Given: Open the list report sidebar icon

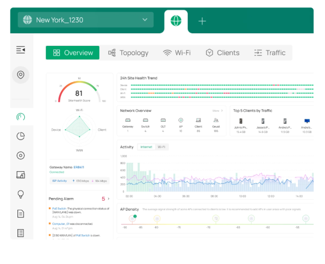Looking at the screenshot, I should click(21, 233).
